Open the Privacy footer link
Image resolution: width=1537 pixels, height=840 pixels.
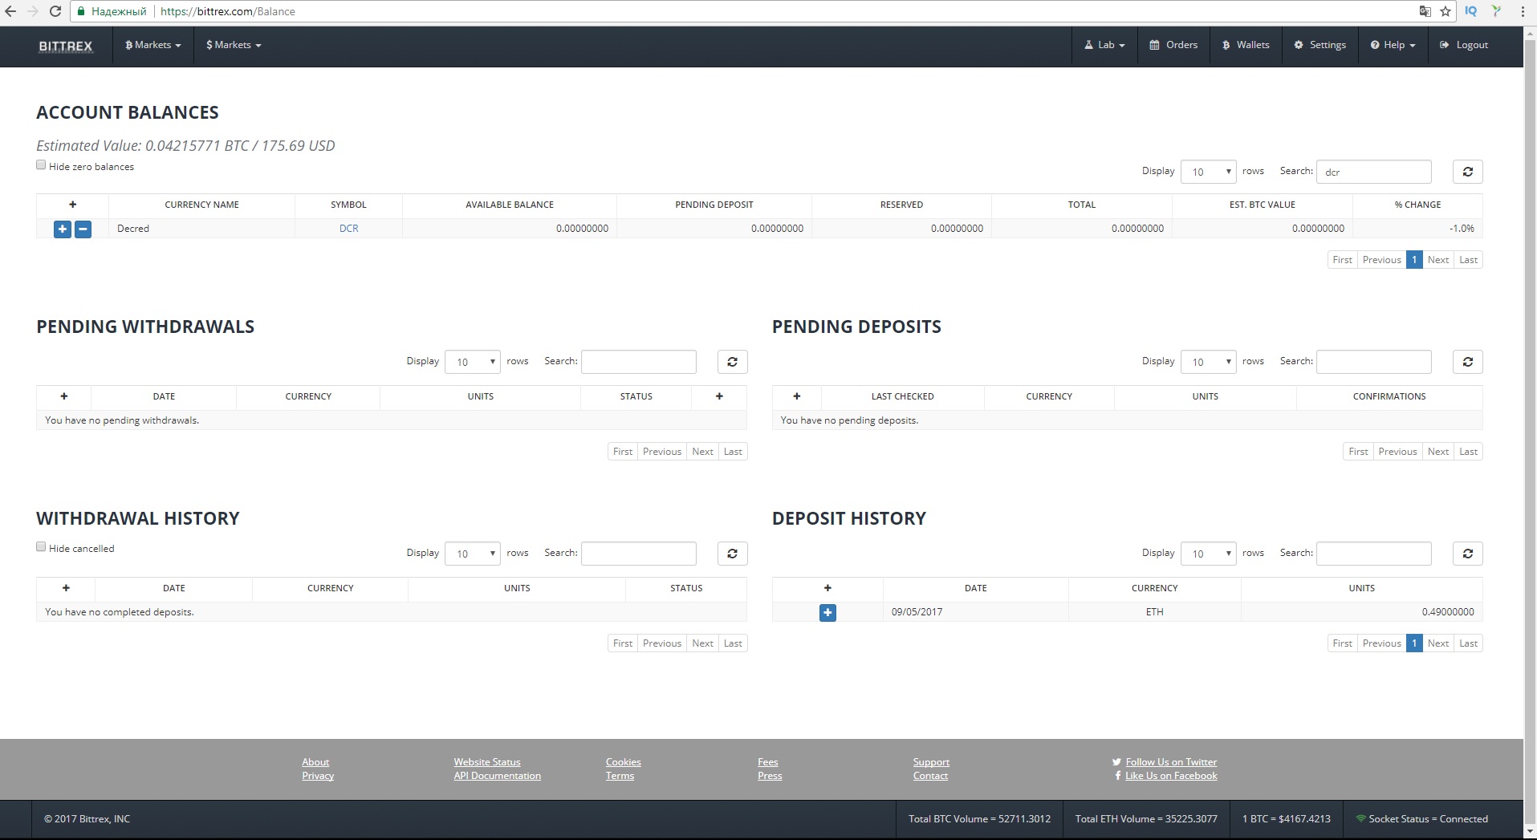318,776
